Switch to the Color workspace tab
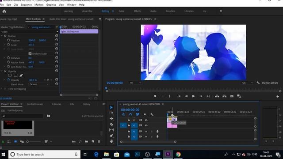The image size is (283, 159). [122, 11]
